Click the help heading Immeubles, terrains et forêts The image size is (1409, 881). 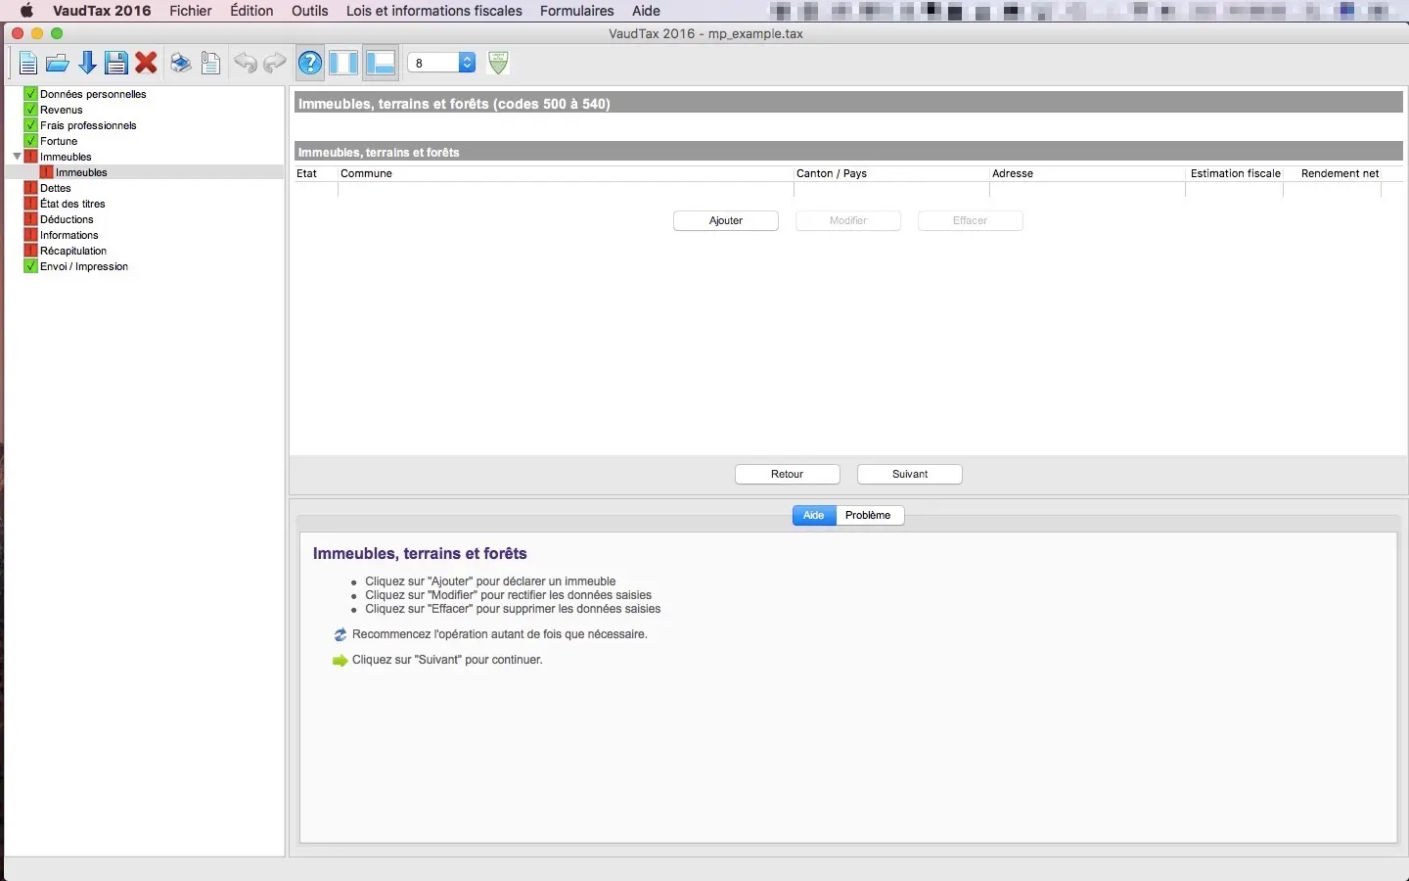click(x=420, y=554)
